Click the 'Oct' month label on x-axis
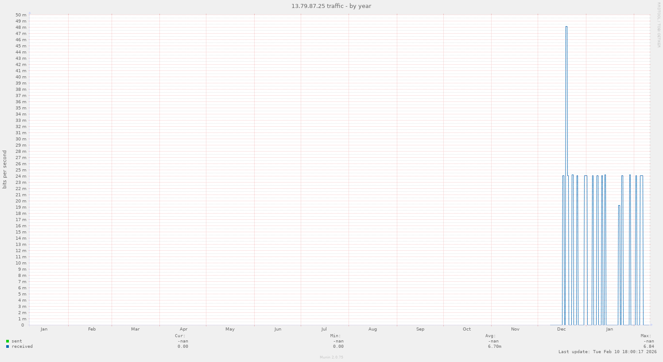 [x=467, y=329]
